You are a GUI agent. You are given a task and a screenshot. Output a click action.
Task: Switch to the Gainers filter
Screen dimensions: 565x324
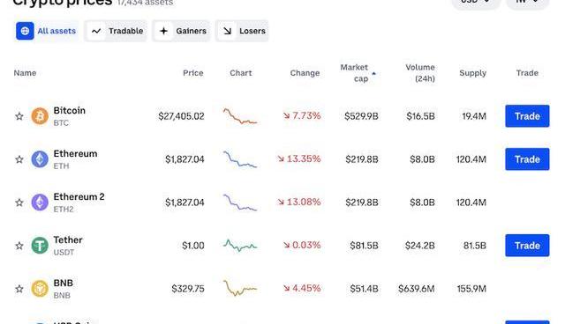181,31
